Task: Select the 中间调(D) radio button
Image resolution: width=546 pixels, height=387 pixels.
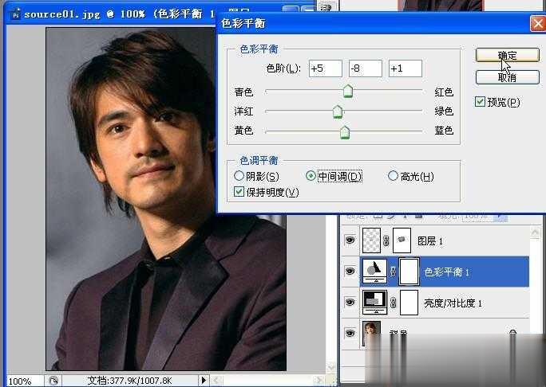Action: [311, 176]
